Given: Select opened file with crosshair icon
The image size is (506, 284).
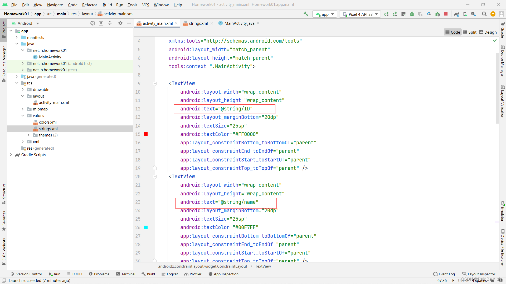Looking at the screenshot, I should pos(93,23).
